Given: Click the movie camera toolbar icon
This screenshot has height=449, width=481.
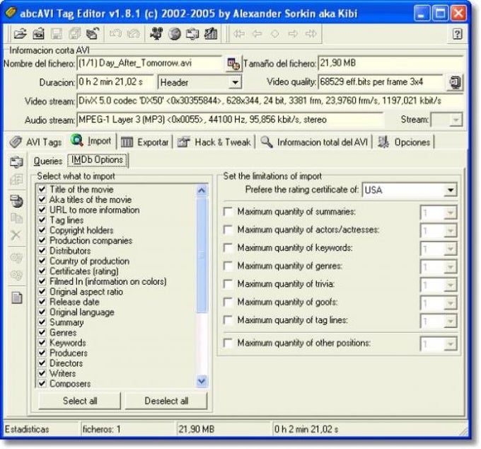Looking at the screenshot, I should tap(156, 33).
